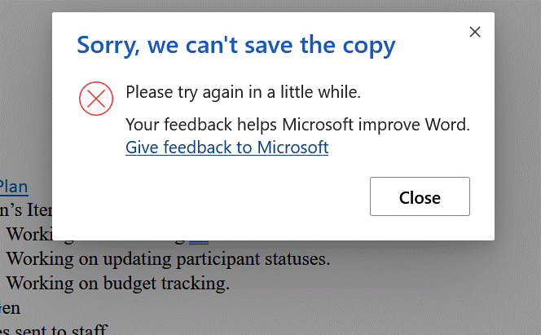Click the word "copy" in the dialog title
The image size is (541, 335).
(x=369, y=46)
